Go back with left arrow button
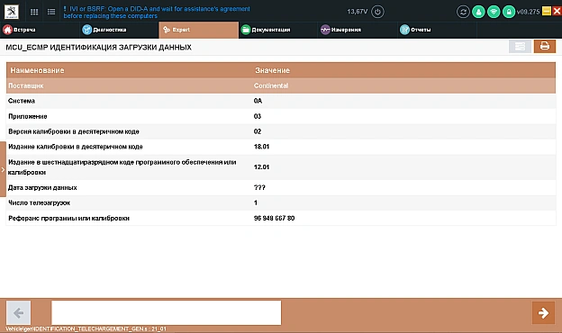Screen dimensions: 562x333 pos(19,312)
